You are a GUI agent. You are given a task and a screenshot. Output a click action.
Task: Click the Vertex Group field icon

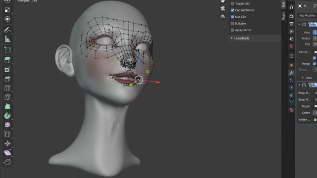(x=315, y=120)
